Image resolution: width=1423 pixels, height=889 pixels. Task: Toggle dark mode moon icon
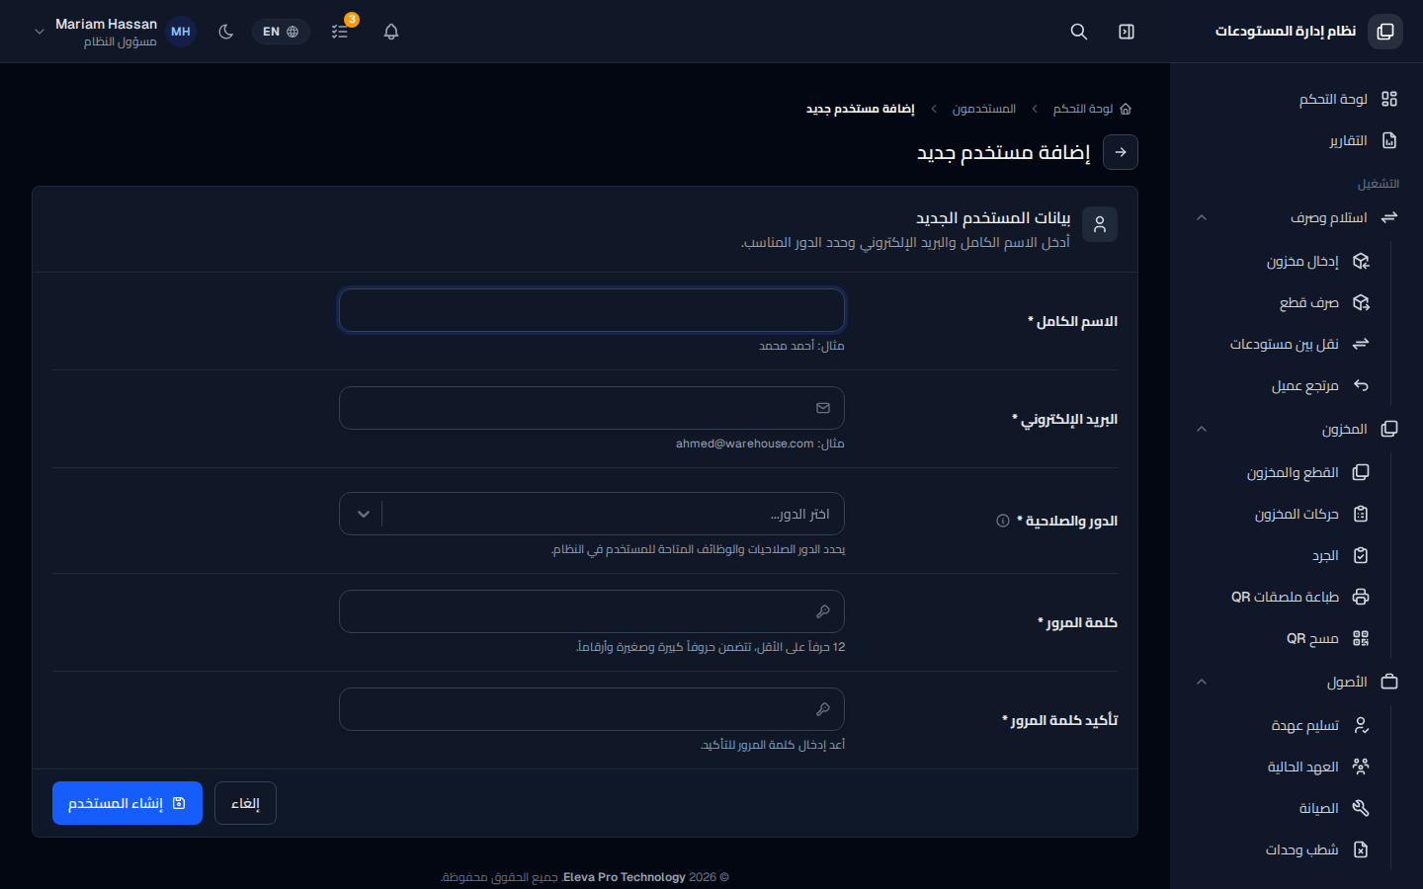[x=226, y=32]
